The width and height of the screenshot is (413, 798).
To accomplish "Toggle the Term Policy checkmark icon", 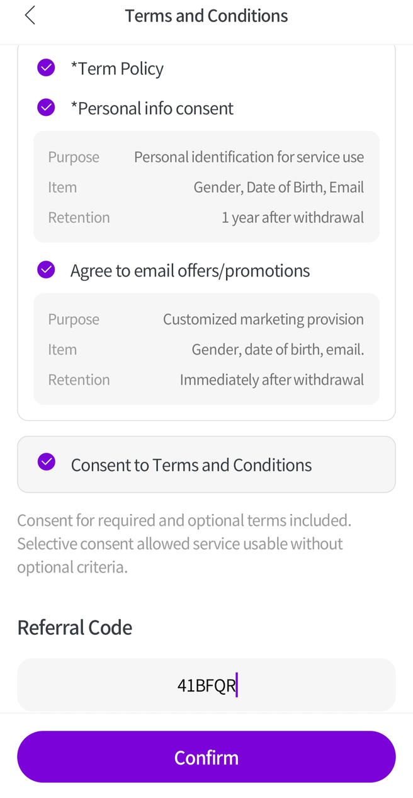I will [x=46, y=68].
